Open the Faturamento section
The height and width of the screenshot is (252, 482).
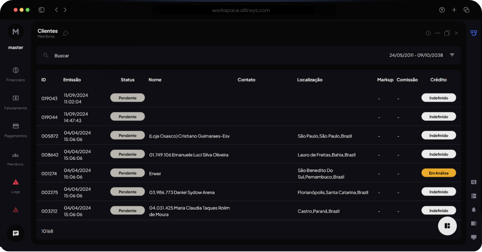(x=15, y=102)
